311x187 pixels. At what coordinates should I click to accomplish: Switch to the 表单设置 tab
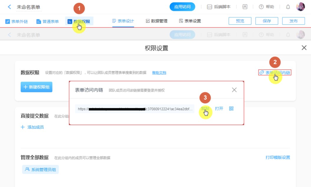[x=190, y=21]
